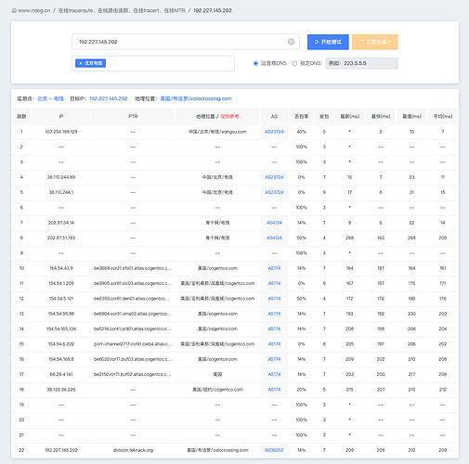Open the monitoring node multi-select box

click(x=153, y=63)
